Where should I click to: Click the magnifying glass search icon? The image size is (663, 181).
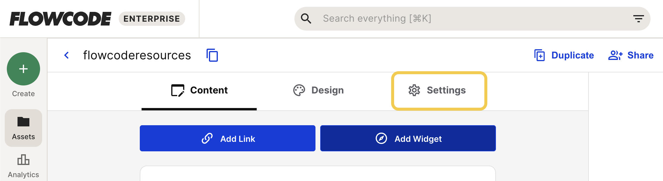(x=306, y=18)
